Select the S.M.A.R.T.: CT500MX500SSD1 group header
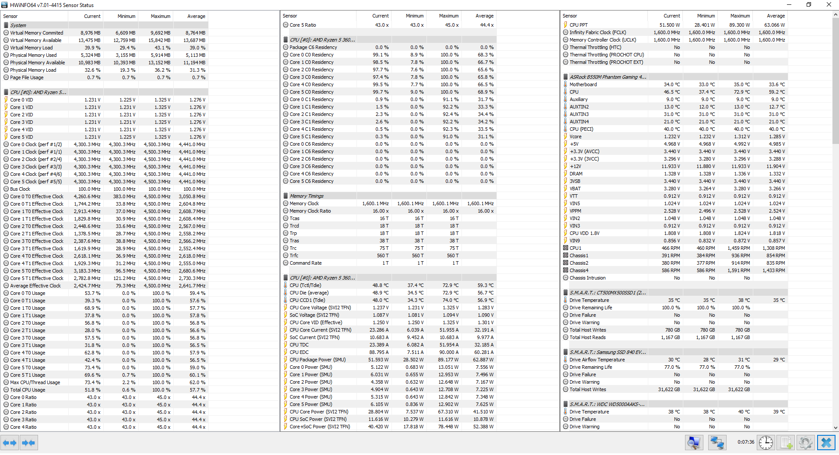 coord(674,293)
